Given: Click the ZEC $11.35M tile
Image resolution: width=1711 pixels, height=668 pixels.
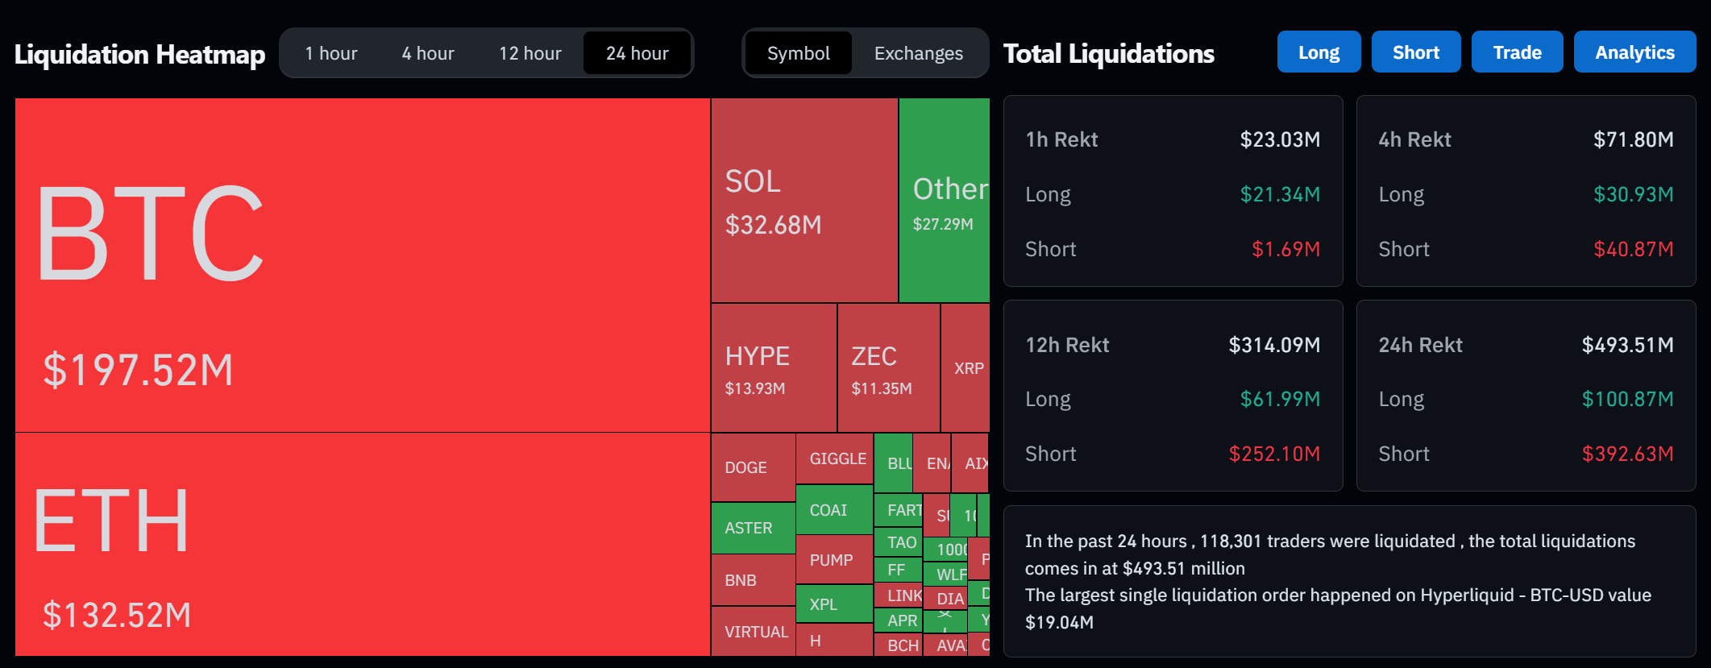Looking at the screenshot, I should [888, 368].
